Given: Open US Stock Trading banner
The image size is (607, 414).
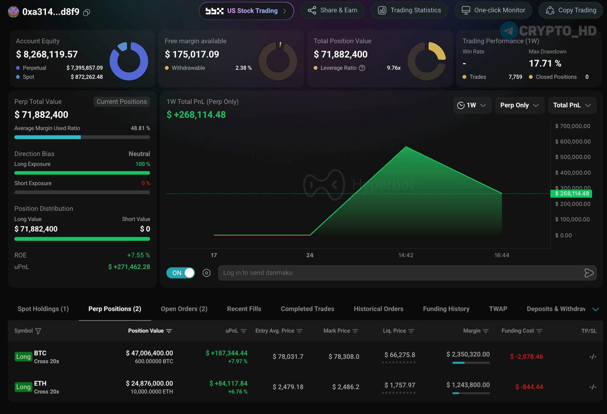Looking at the screenshot, I should 247,11.
